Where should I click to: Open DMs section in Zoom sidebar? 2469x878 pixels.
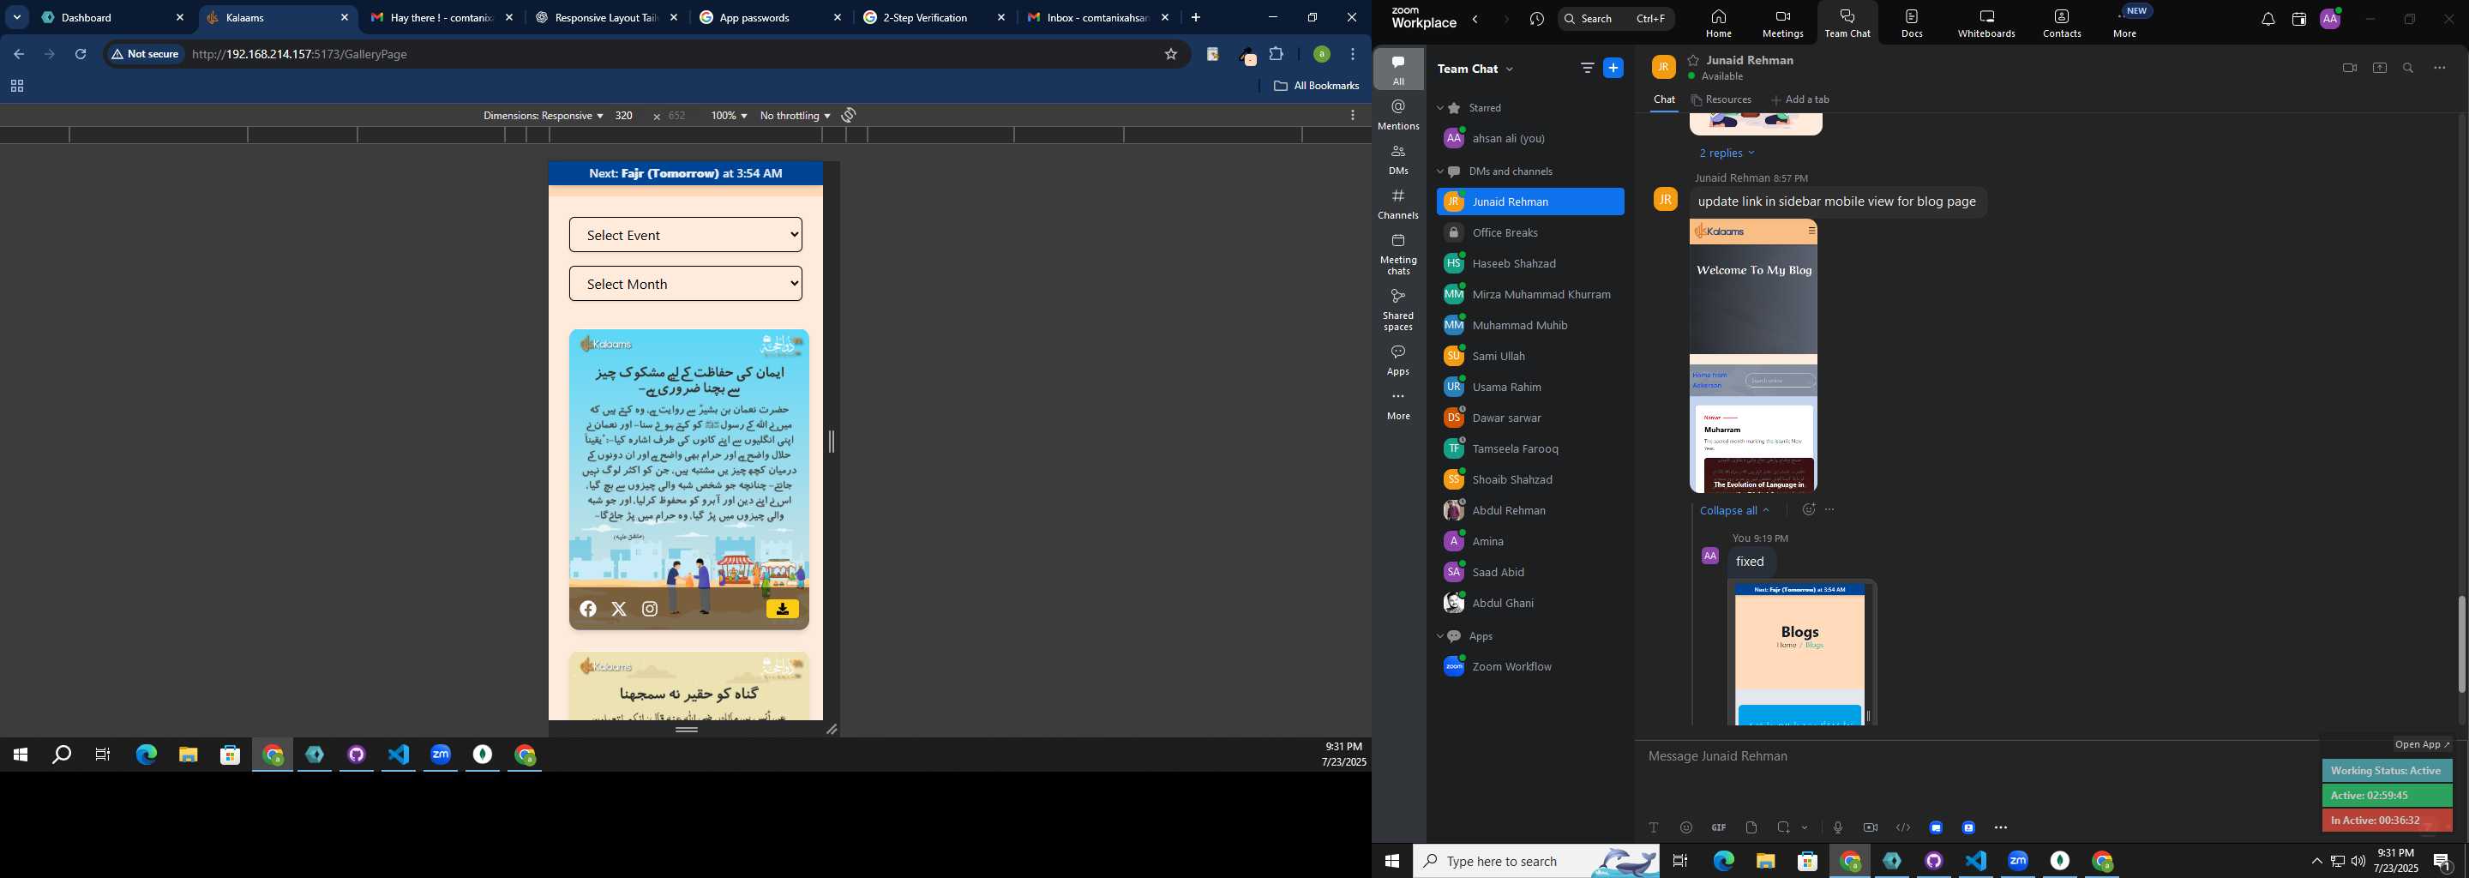tap(1398, 159)
